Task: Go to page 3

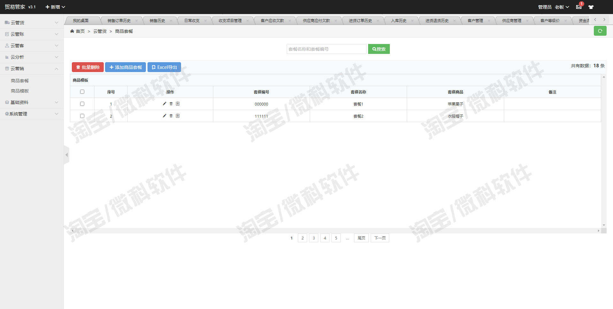Action: [x=314, y=238]
